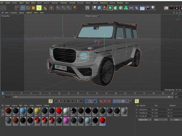
Task: Open the Mesh menu
Action: coord(33,3)
